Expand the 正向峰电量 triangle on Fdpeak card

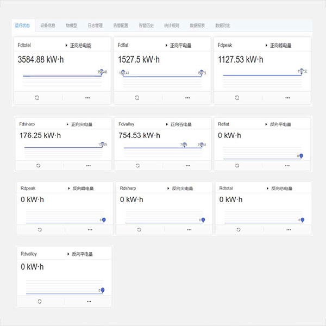click(x=266, y=46)
